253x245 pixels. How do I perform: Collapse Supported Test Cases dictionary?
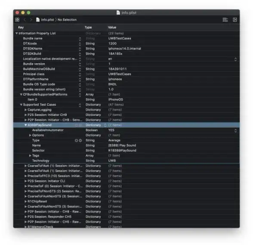coord(21,105)
